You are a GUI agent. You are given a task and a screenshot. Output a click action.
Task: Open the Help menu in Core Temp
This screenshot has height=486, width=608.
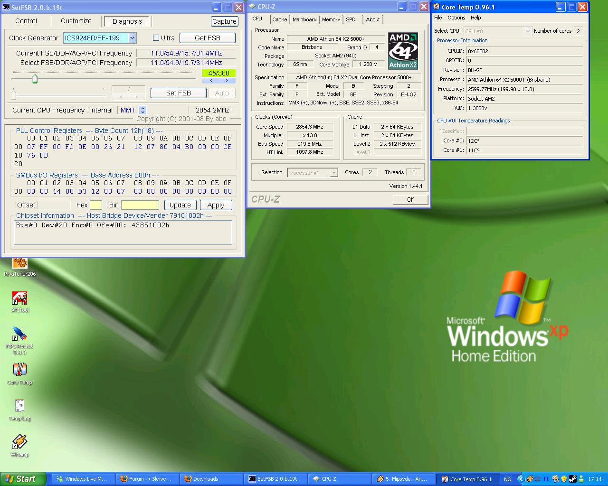pos(475,18)
